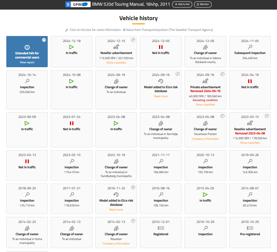Click the magnifier icon for 2024-11-05 subsequent inspection

tap(250, 47)
